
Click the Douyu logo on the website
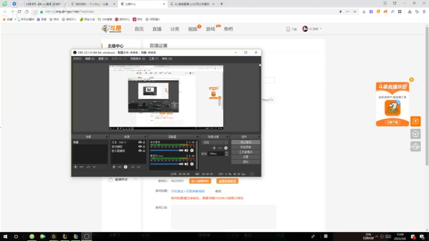(x=112, y=29)
